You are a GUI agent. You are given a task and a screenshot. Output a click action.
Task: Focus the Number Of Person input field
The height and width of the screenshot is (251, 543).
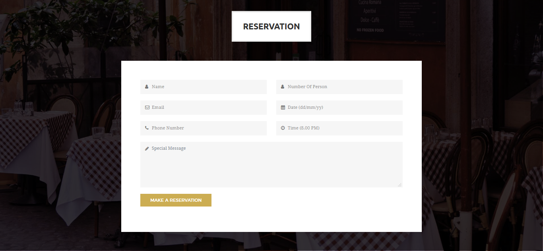(x=343, y=87)
